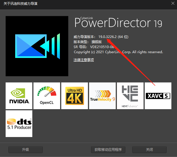
Task: Click the NVIDIA logo tile
Action: coord(19,96)
